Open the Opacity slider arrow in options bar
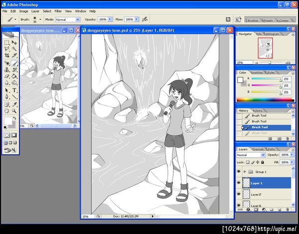This screenshot has height=234, width=299. click(x=110, y=19)
